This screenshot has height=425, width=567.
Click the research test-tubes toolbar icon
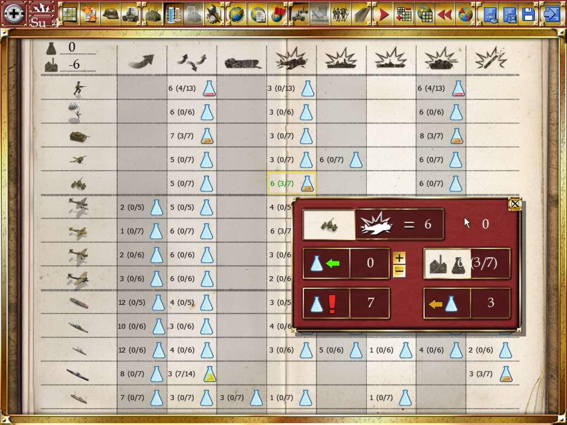tap(173, 14)
